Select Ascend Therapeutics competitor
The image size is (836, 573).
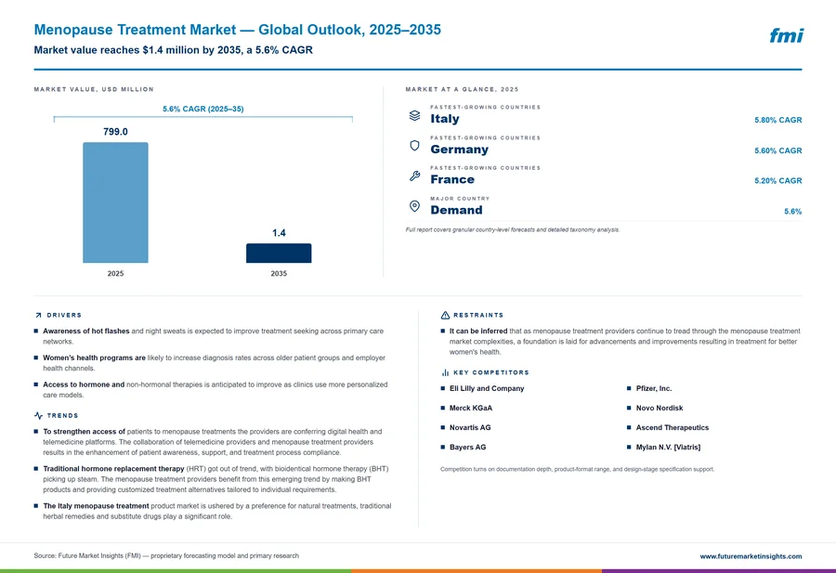coord(673,428)
